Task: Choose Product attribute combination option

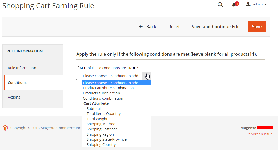Action: pyautogui.click(x=108, y=88)
